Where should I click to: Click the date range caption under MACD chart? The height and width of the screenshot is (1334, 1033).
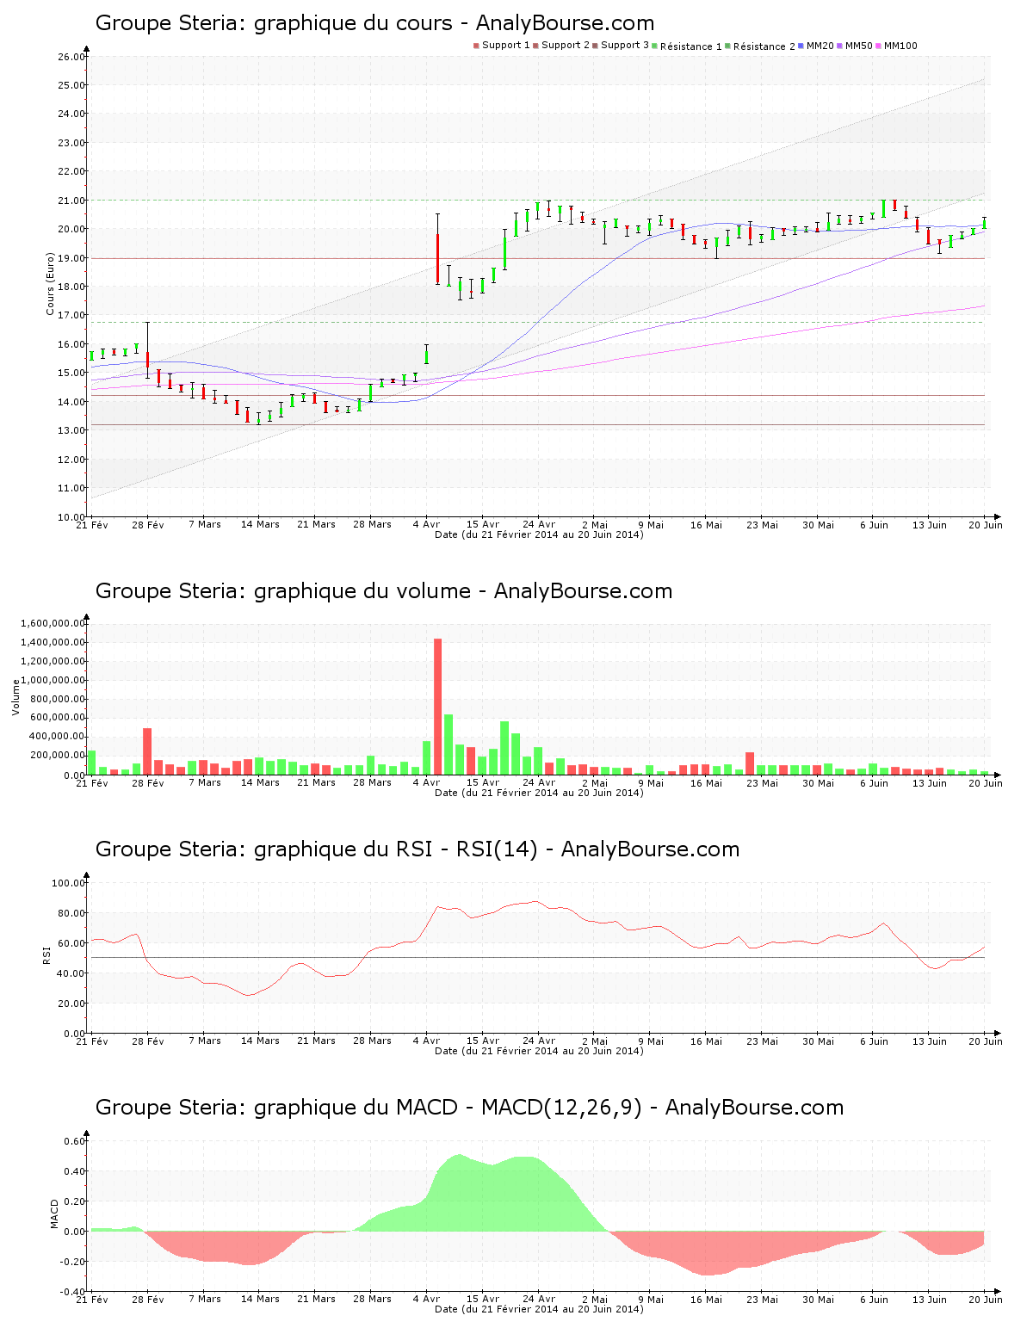[x=539, y=1309]
